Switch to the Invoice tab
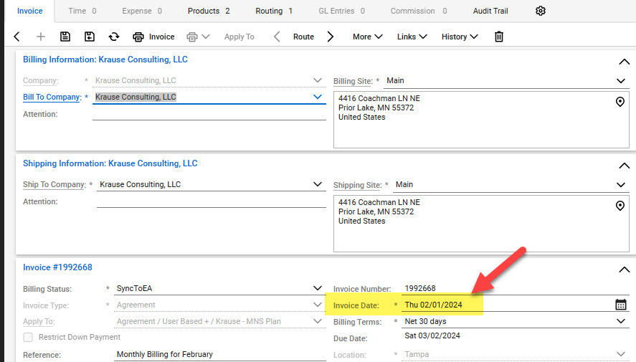Viewport: 636px width, 362px height. pos(29,11)
